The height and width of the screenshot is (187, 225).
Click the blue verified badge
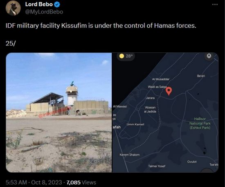pyautogui.click(x=57, y=5)
